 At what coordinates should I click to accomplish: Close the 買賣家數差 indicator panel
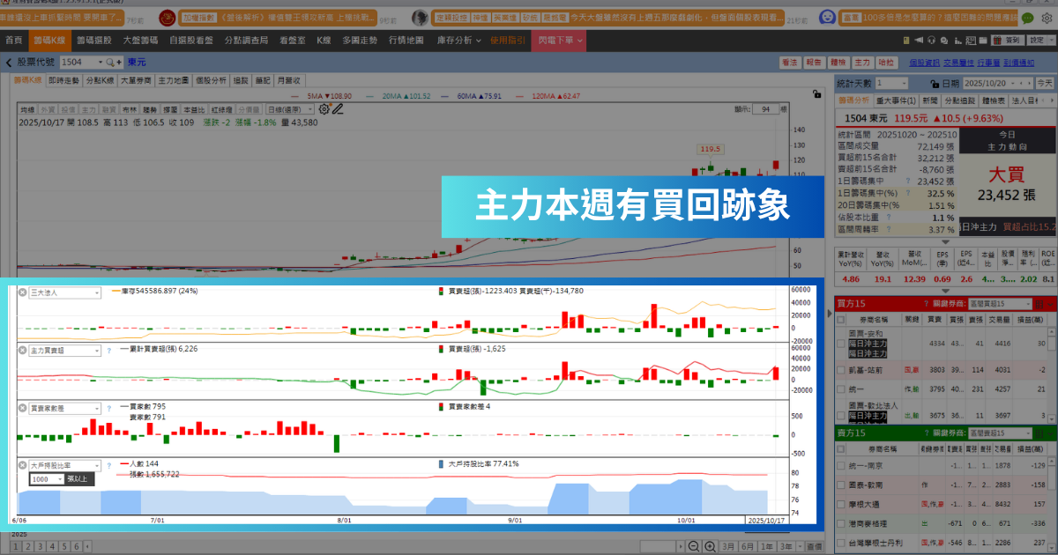[x=23, y=408]
